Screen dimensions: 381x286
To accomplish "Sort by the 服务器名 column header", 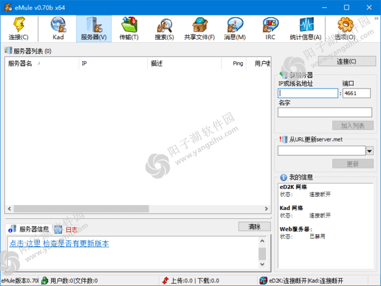I will (42, 64).
